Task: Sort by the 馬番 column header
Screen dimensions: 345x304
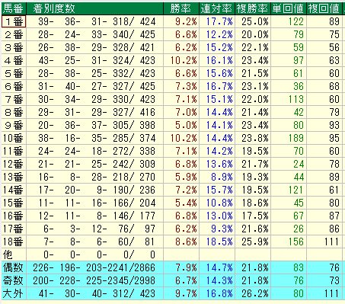Action: pyautogui.click(x=14, y=8)
